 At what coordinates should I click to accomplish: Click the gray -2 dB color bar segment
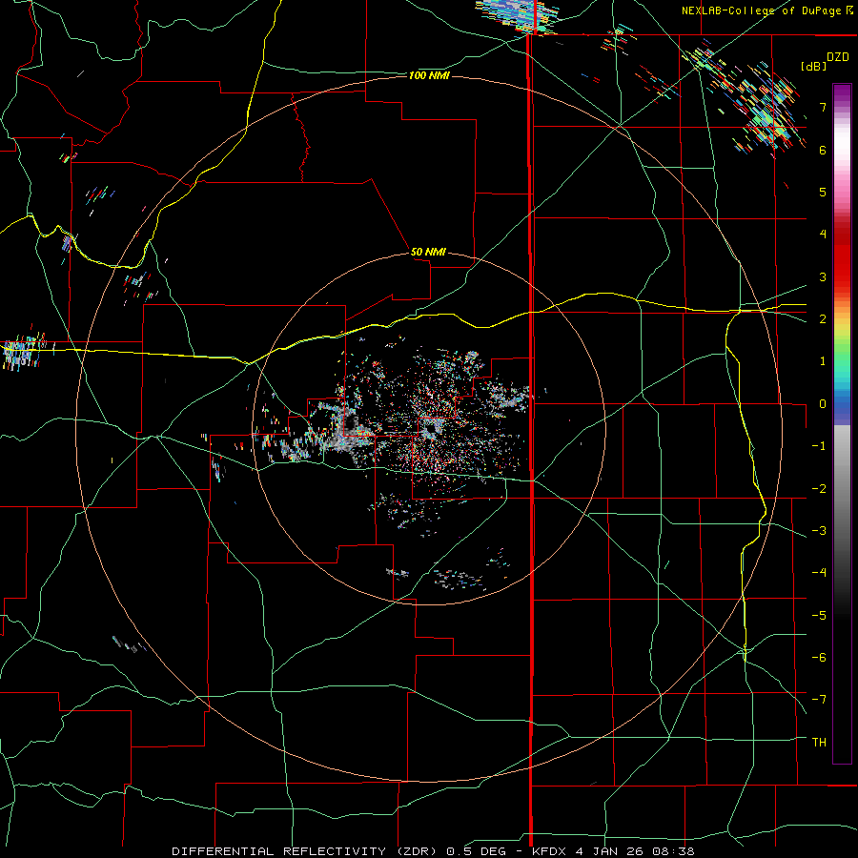click(842, 489)
